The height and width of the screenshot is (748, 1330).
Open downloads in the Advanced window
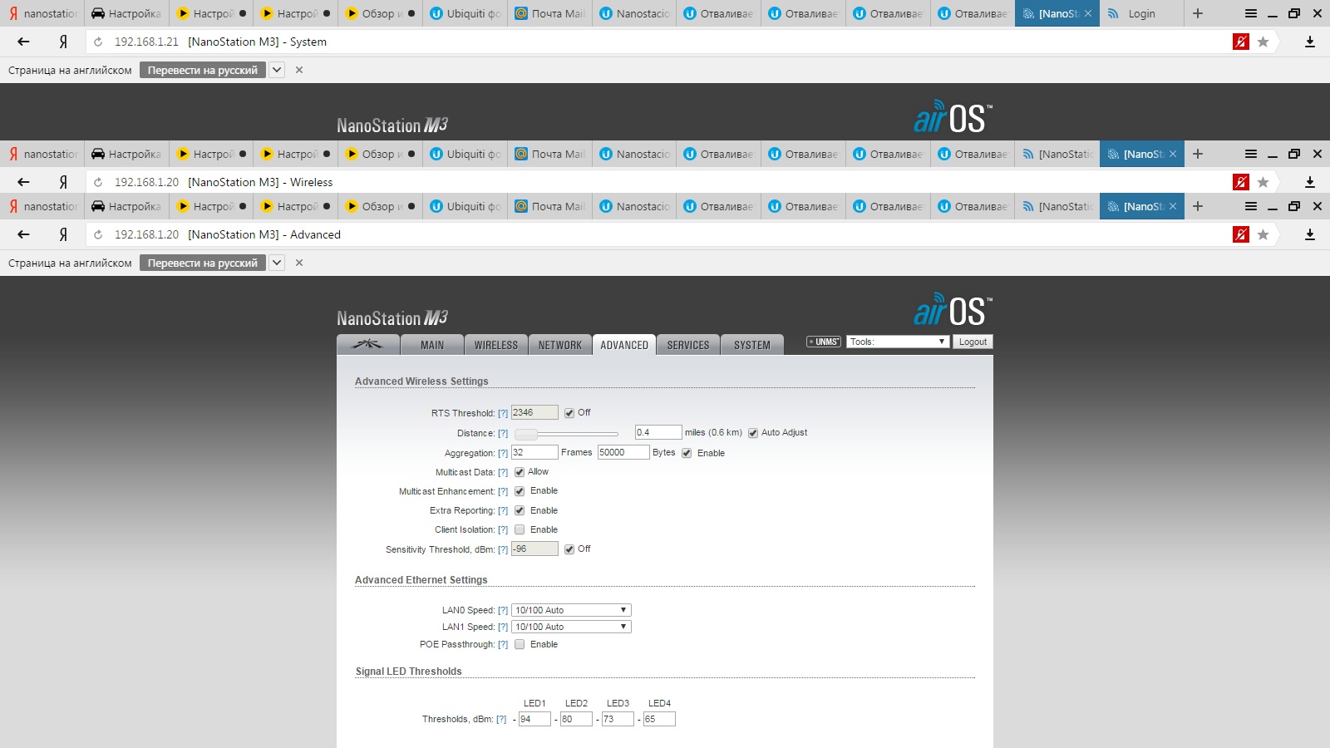pyautogui.click(x=1310, y=234)
